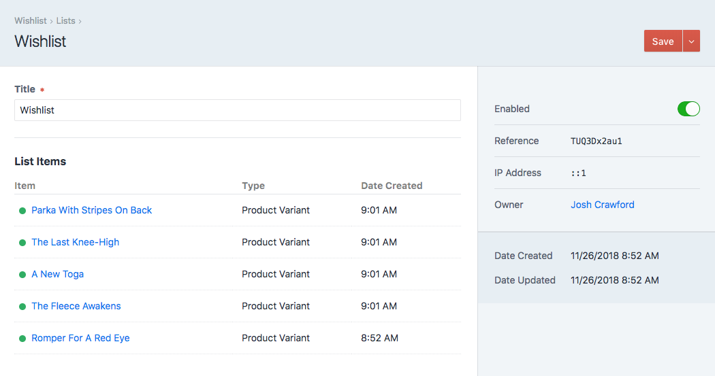Open Romper For A Red Eye item
Viewport: 715px width, 376px height.
[81, 338]
